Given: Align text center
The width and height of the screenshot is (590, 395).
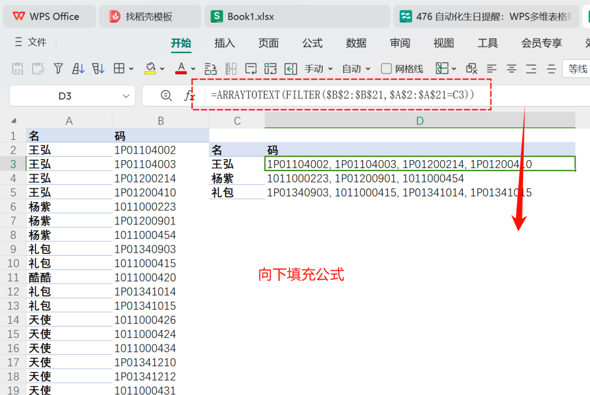Looking at the screenshot, I should coord(512,69).
